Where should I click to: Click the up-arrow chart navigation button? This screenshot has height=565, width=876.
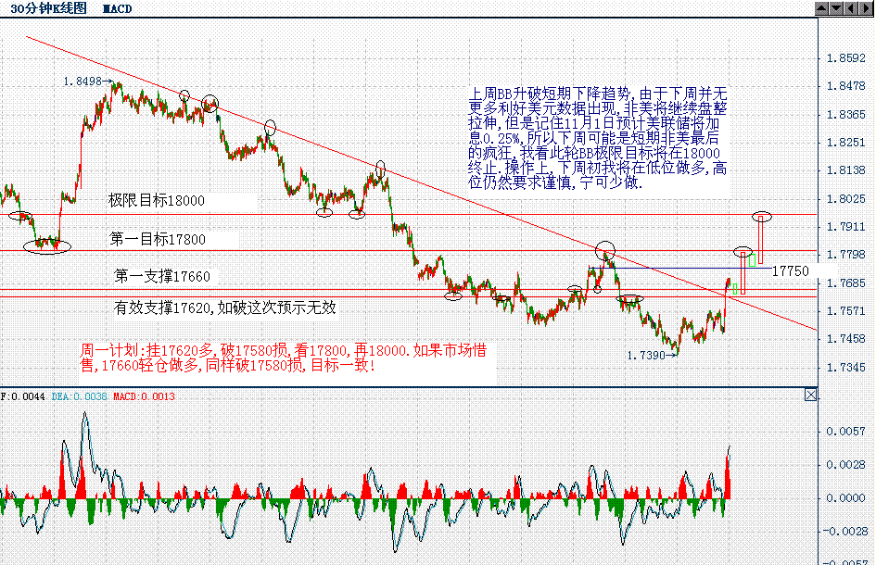[x=822, y=7]
